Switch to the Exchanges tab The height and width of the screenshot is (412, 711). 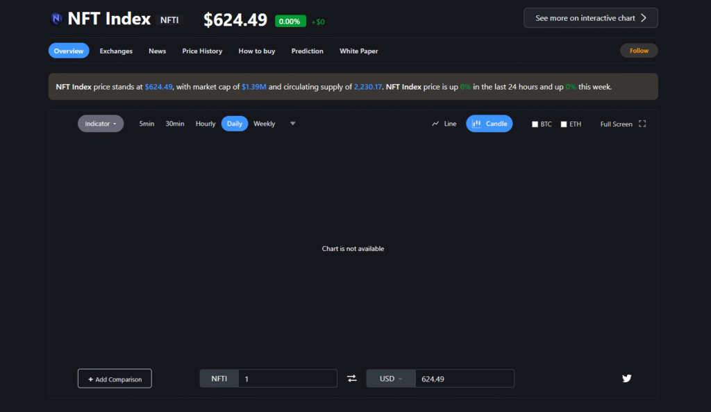pos(116,51)
